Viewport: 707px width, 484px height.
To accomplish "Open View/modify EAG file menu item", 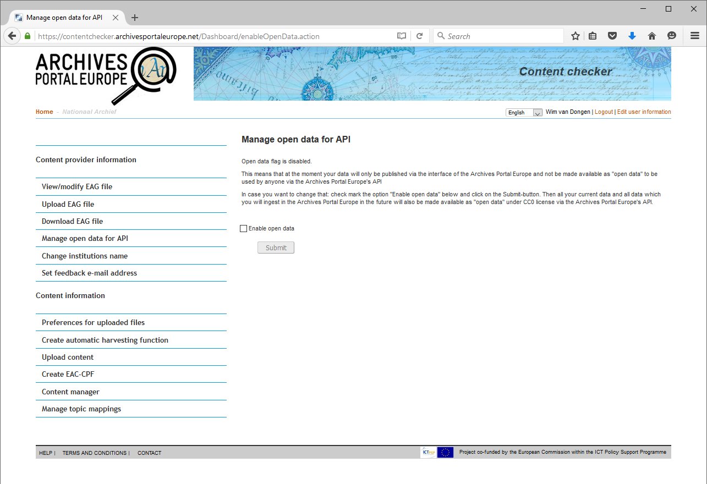I will 131,186.
